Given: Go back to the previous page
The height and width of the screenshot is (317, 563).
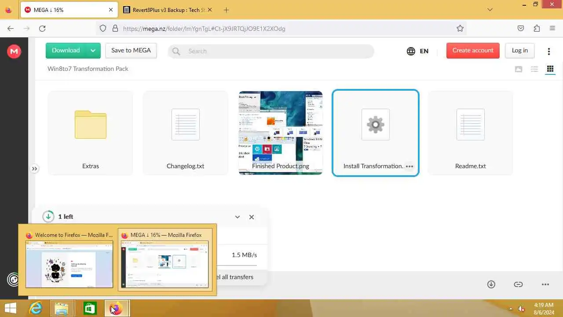Looking at the screenshot, I should [11, 28].
